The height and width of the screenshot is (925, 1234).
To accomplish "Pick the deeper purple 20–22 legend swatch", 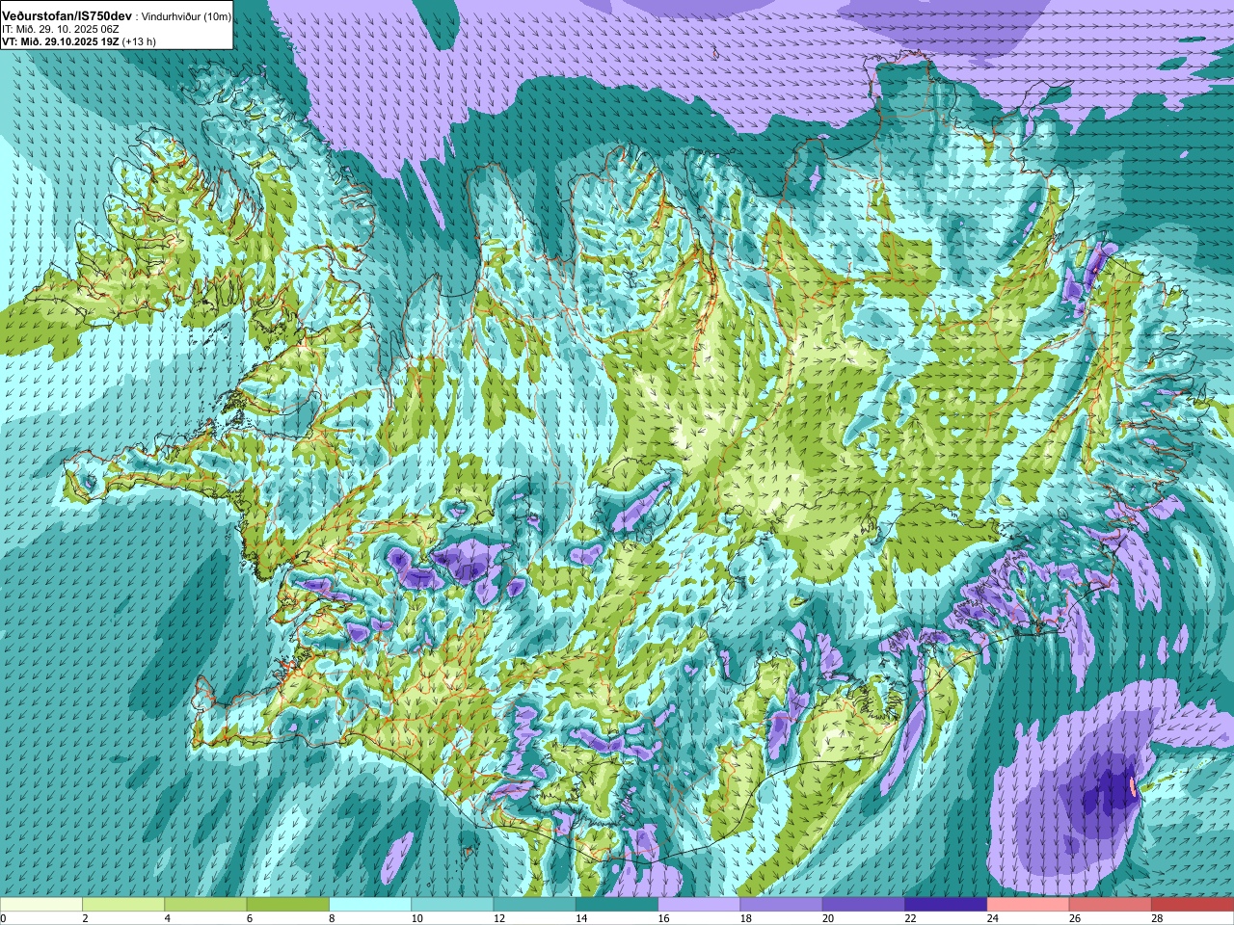I will [863, 905].
